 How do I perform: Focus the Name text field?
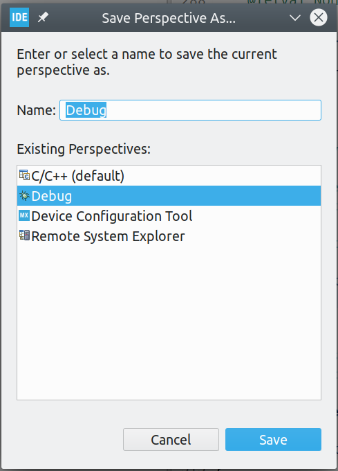tap(190, 110)
